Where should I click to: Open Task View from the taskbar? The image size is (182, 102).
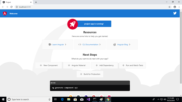pos(55,99)
